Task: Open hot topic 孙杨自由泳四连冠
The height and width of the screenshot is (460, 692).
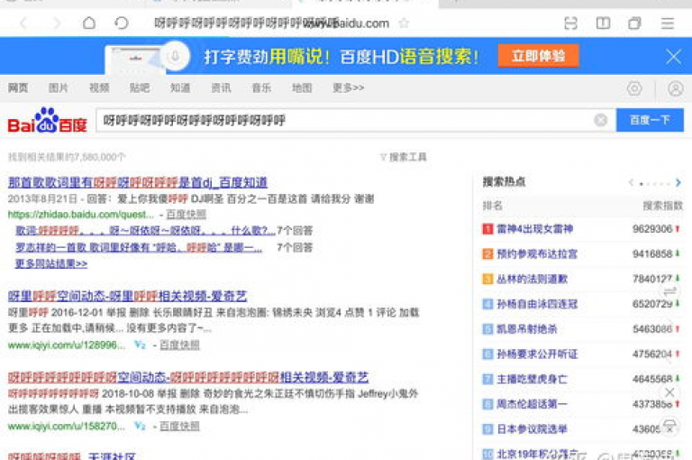Action: 537,304
